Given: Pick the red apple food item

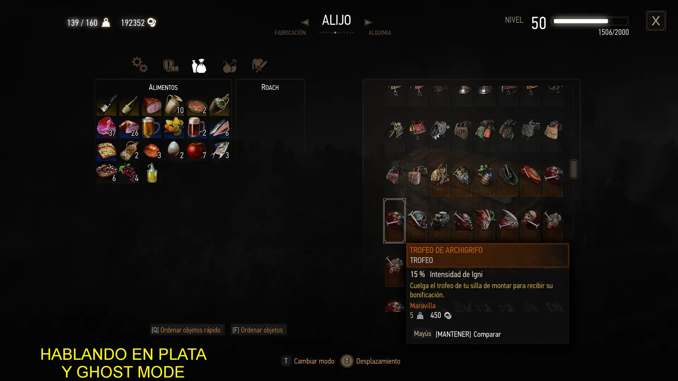Looking at the screenshot, I should click(197, 150).
